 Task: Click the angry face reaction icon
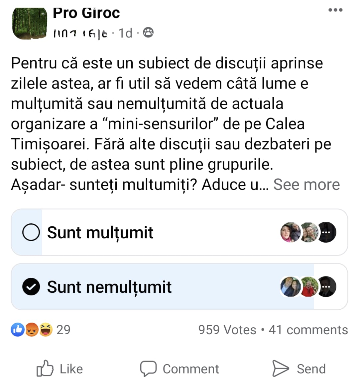pyautogui.click(x=32, y=330)
